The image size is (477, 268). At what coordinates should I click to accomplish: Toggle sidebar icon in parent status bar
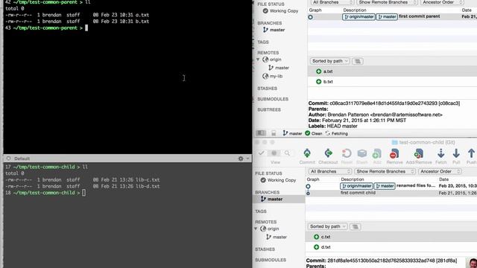tap(261, 133)
